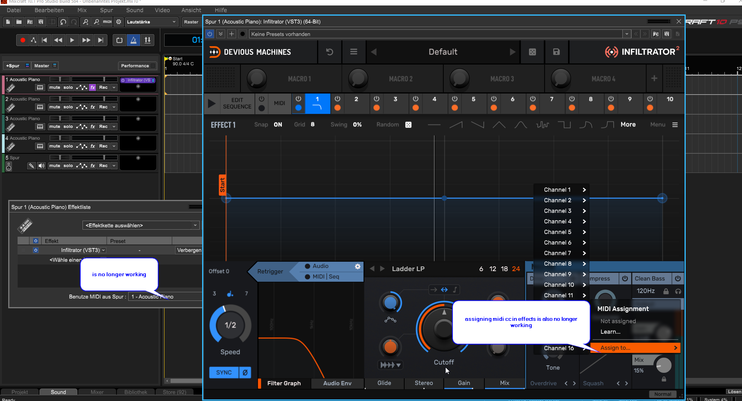Viewport: 742px width, 401px height.
Task: Go to previous Infiltrator preset arrow
Action: point(374,52)
